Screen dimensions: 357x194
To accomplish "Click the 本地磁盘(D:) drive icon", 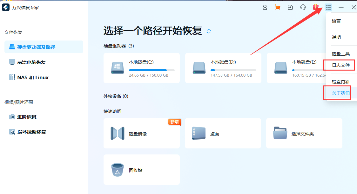I will 199,68.
